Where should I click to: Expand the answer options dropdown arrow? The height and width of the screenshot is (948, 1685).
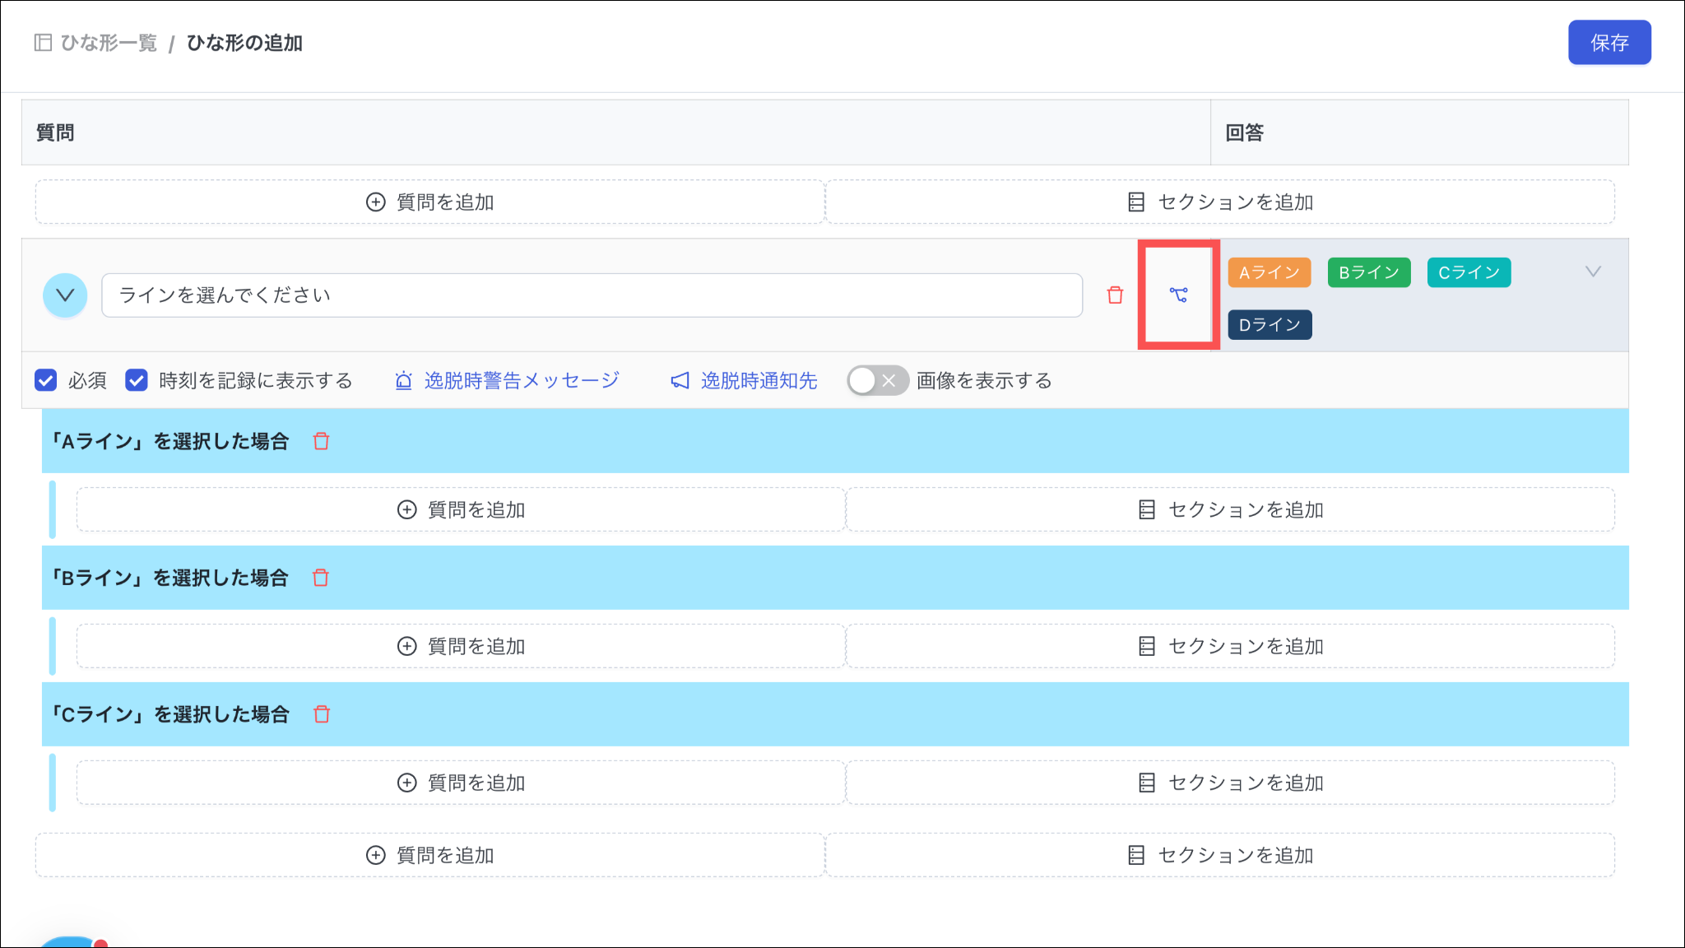1593,272
